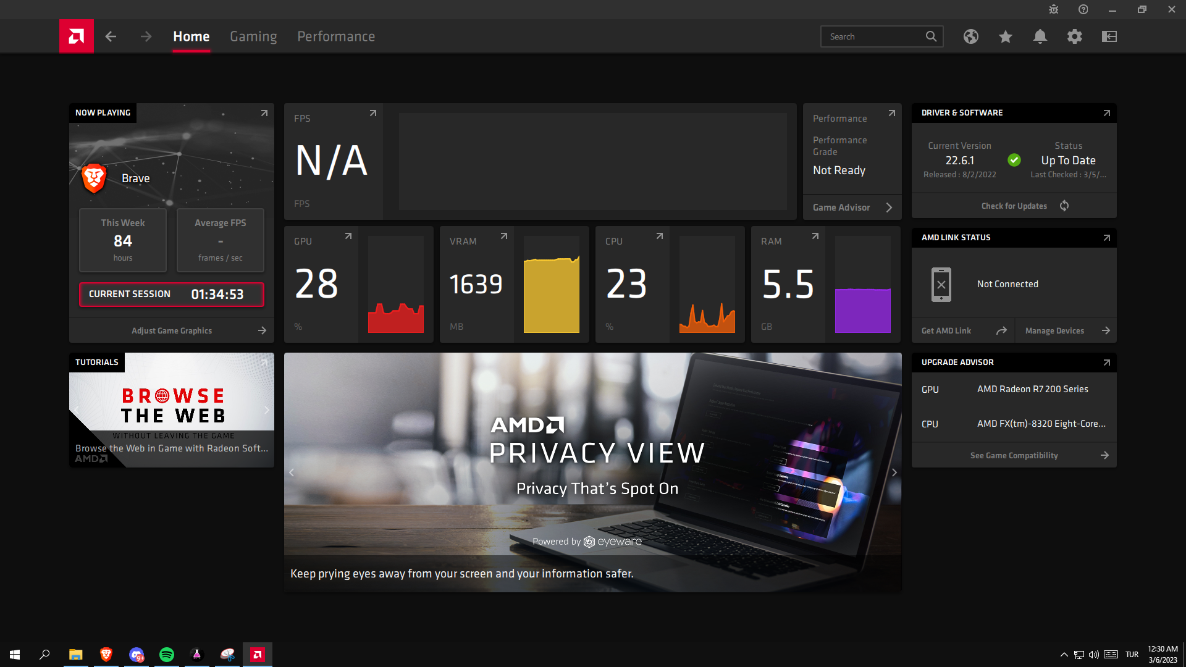This screenshot has height=667, width=1186.
Task: Switch to the Gaming tab
Action: (253, 36)
